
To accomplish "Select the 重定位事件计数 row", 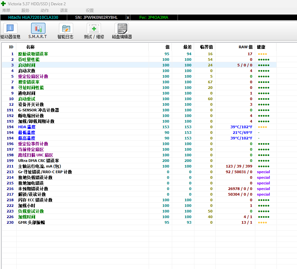I will pos(139,144).
